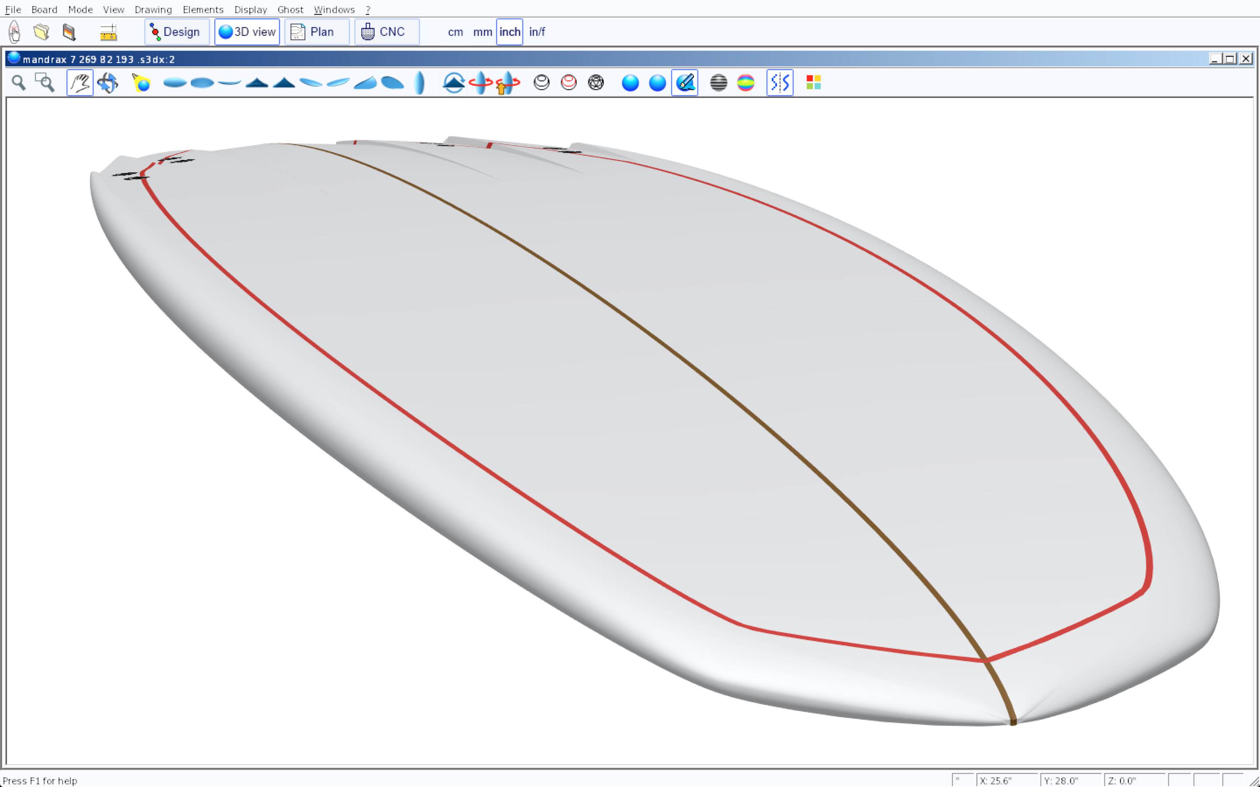1260x787 pixels.
Task: Click the striped zebra sphere rendering icon
Action: click(x=718, y=83)
